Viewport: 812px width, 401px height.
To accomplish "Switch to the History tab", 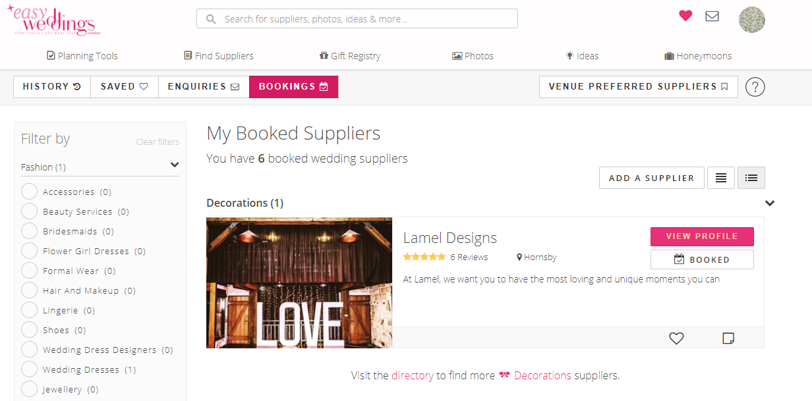I will point(52,86).
